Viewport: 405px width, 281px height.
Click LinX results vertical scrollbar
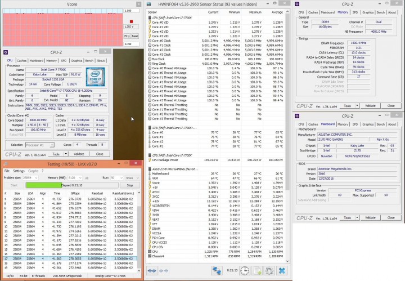pyautogui.click(x=139, y=232)
